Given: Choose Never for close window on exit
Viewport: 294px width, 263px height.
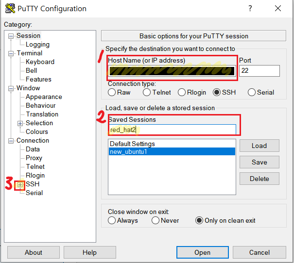Looking at the screenshot, I should (x=156, y=220).
